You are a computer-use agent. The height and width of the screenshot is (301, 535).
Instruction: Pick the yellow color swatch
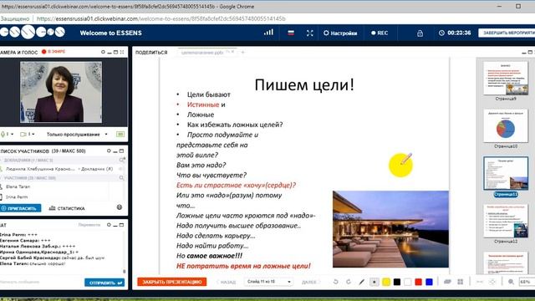[386, 282]
